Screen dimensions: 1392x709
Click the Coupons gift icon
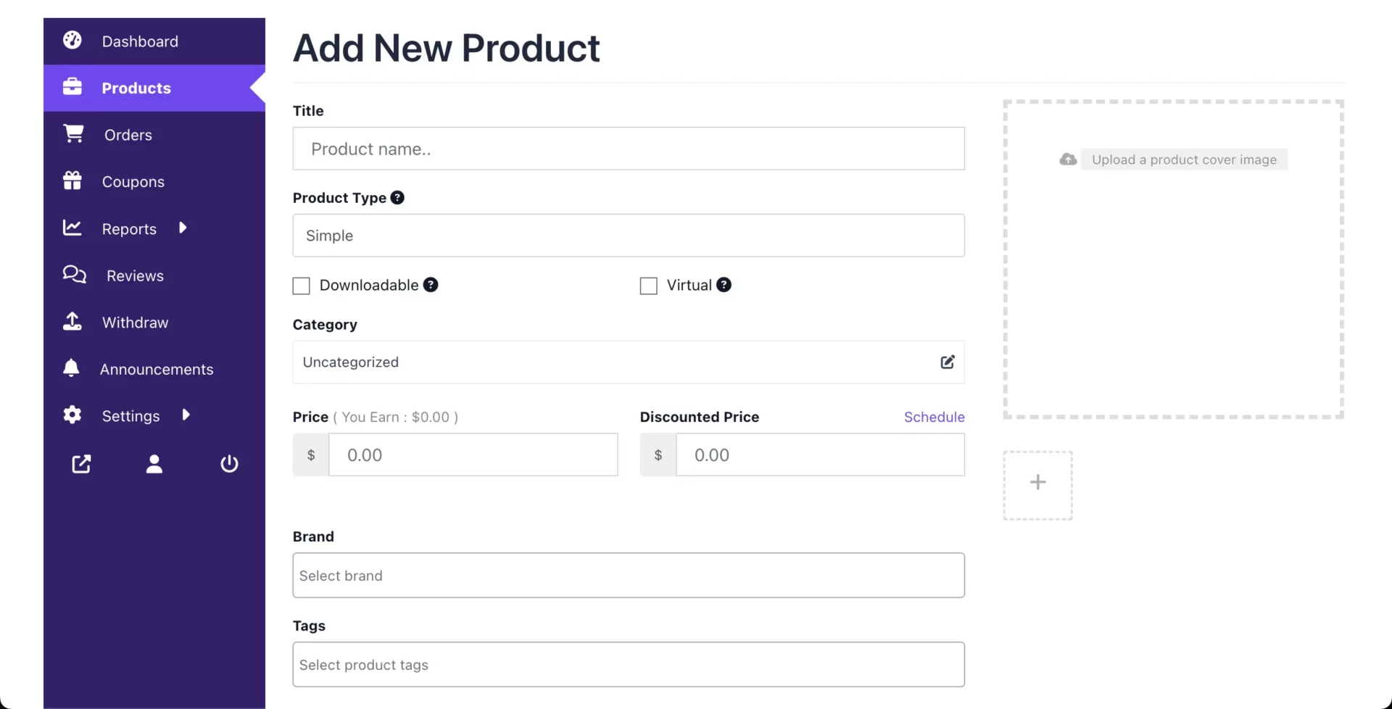point(72,181)
